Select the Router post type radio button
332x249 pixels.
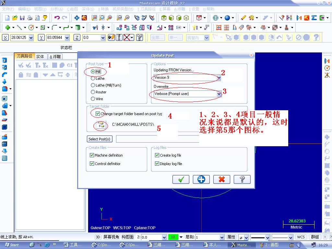pyautogui.click(x=93, y=92)
